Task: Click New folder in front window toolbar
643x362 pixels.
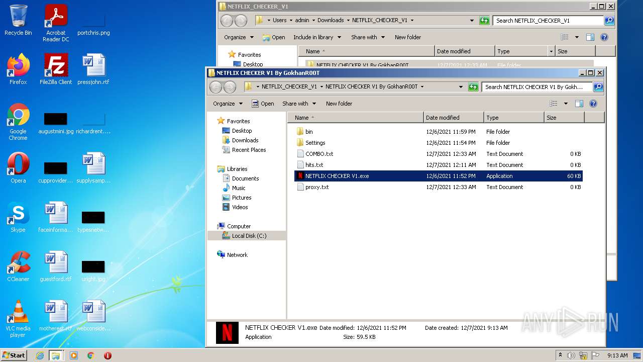Action: [339, 104]
